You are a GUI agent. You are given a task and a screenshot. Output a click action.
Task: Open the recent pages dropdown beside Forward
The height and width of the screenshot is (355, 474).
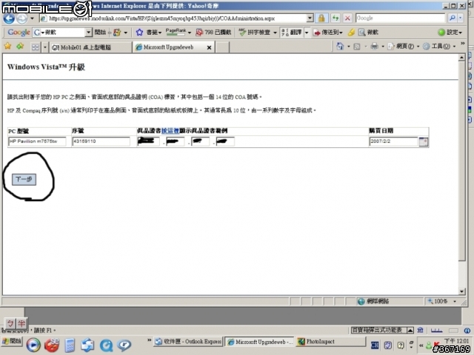pos(32,18)
